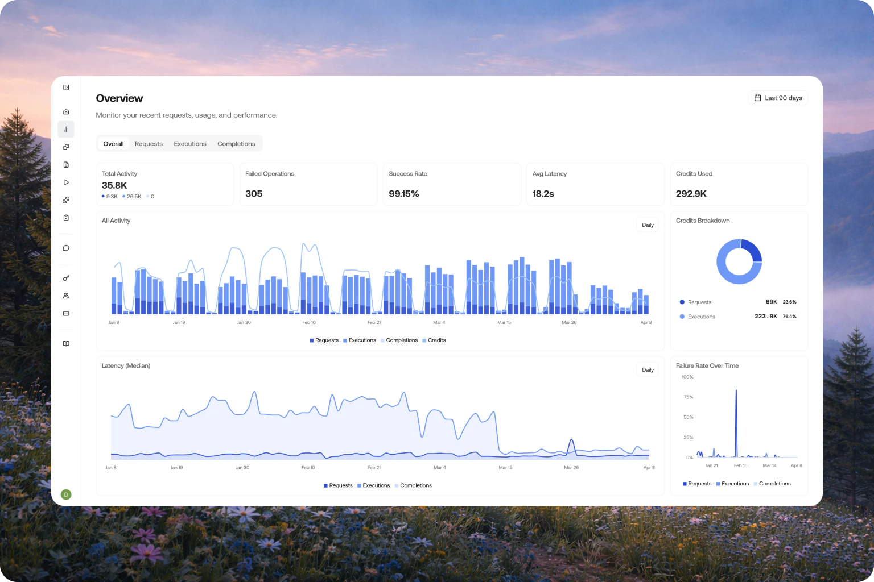The height and width of the screenshot is (582, 874).
Task: Toggle the Credits legend in All Activity
Action: [434, 340]
